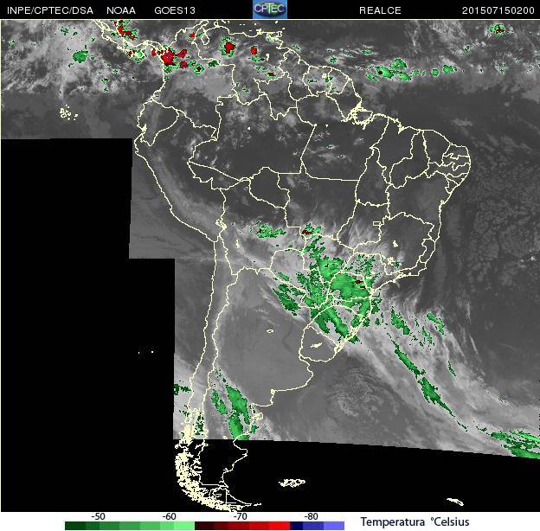Click the -60 temperature scale label

[169, 516]
